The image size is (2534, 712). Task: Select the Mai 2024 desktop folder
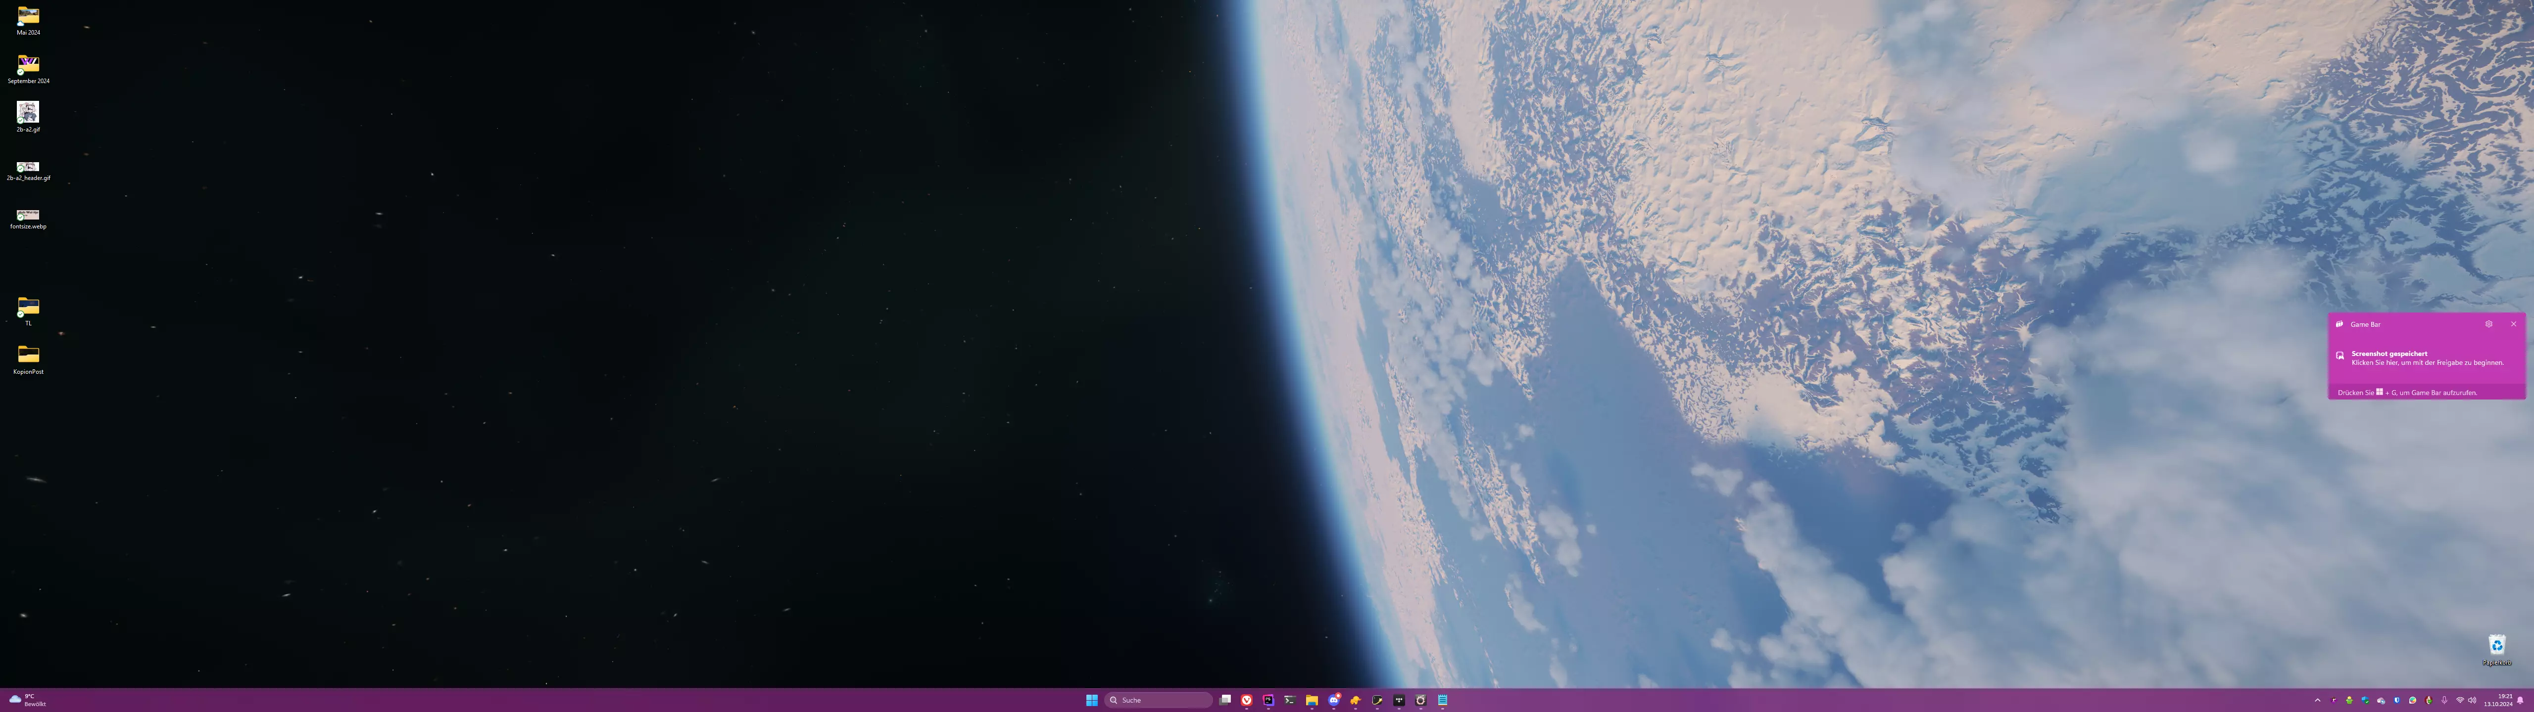pyautogui.click(x=29, y=22)
